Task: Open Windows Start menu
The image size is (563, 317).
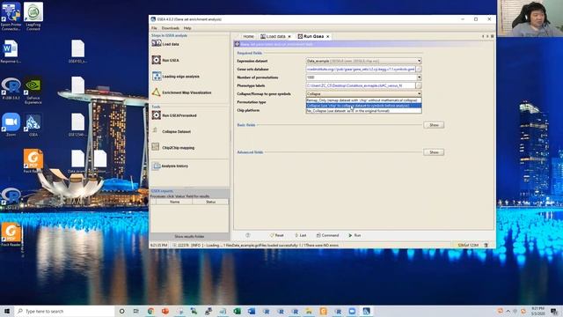Action: (7, 311)
